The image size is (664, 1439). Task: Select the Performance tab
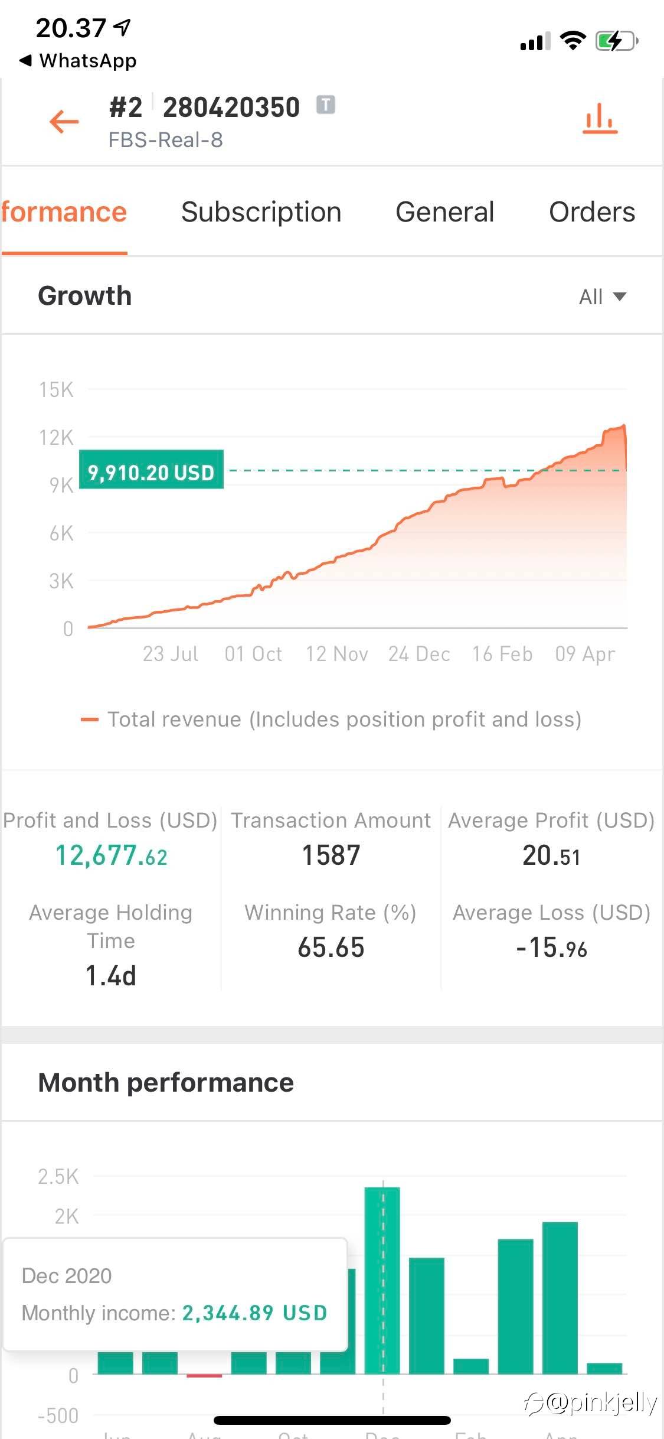(64, 212)
